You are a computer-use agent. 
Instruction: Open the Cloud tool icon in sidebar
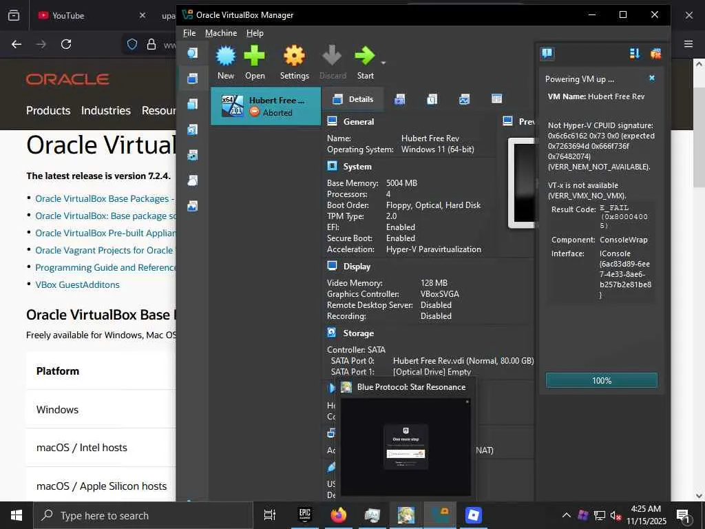(x=193, y=180)
